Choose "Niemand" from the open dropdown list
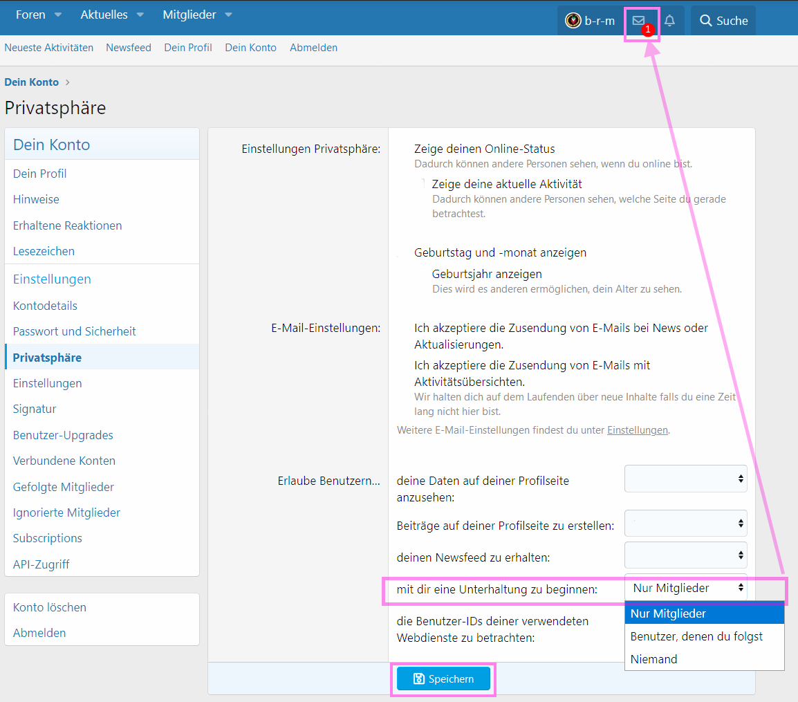Image resolution: width=798 pixels, height=702 pixels. coord(653,659)
